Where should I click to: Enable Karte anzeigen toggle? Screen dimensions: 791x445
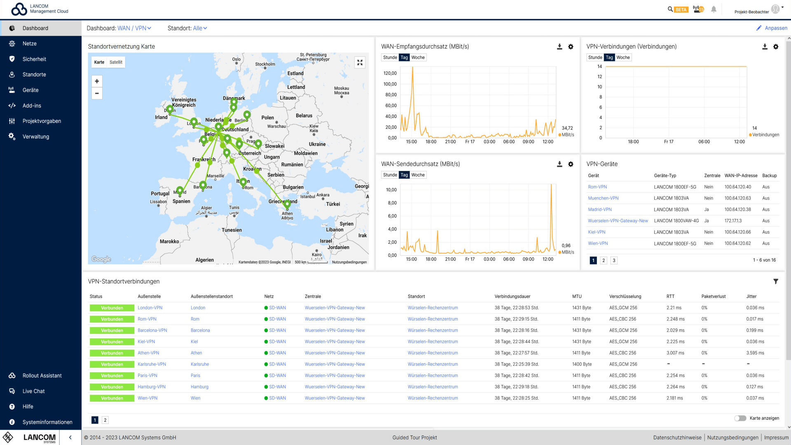tap(740, 418)
